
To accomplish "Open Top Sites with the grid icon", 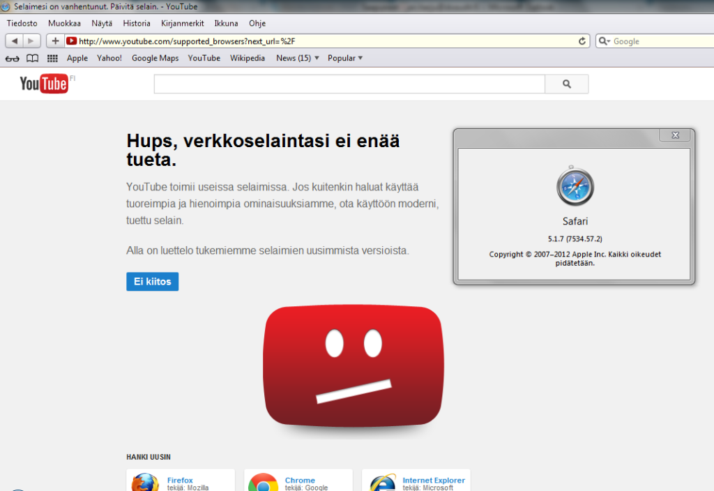I will tap(52, 58).
